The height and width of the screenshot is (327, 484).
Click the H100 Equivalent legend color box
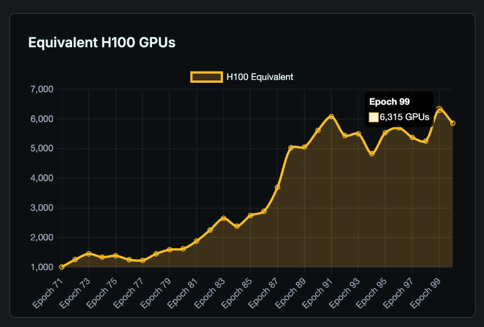(x=206, y=77)
